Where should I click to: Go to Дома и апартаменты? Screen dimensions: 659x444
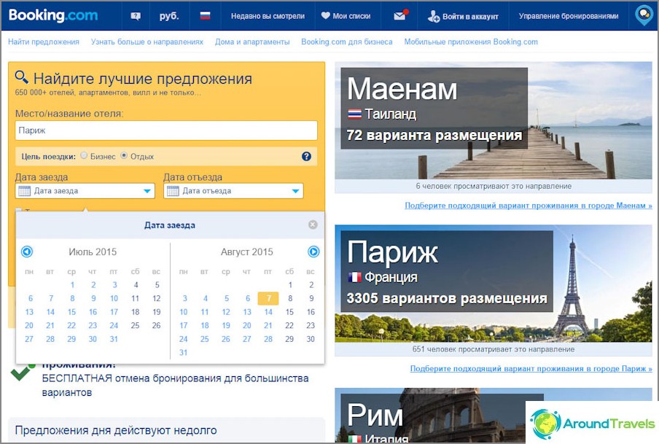point(252,42)
